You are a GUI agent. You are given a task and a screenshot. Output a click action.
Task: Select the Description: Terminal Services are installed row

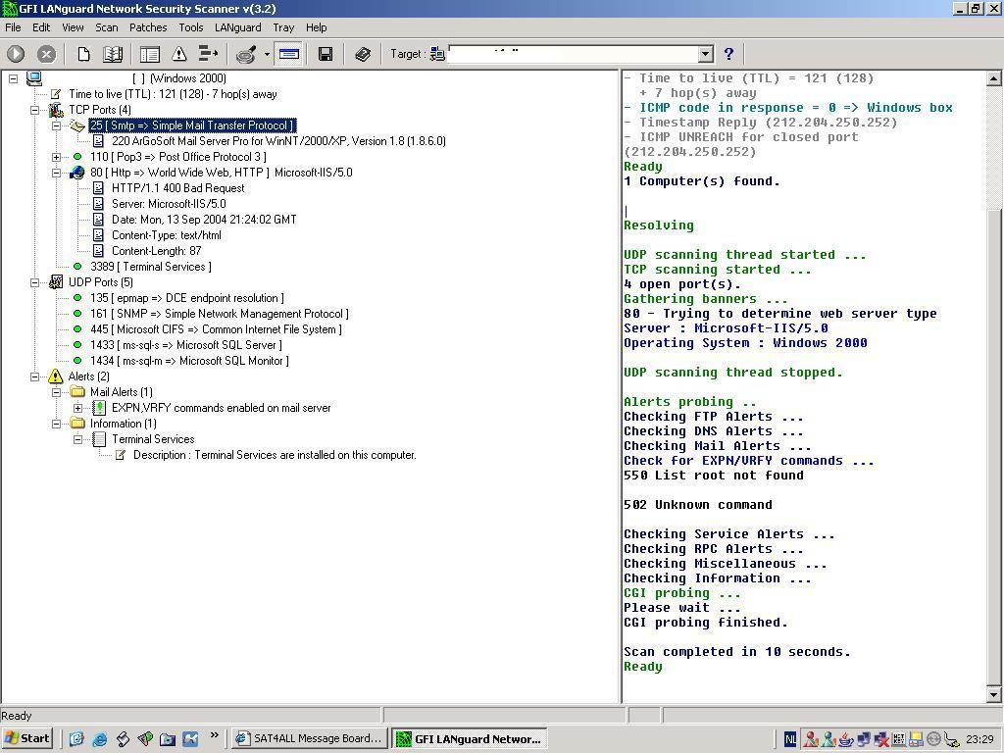(x=275, y=455)
